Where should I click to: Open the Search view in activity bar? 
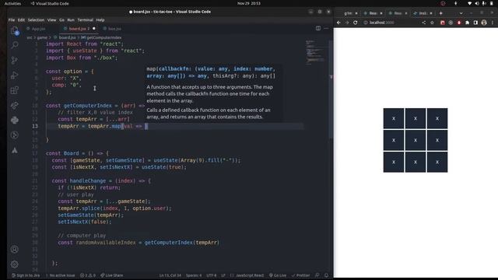[15, 45]
